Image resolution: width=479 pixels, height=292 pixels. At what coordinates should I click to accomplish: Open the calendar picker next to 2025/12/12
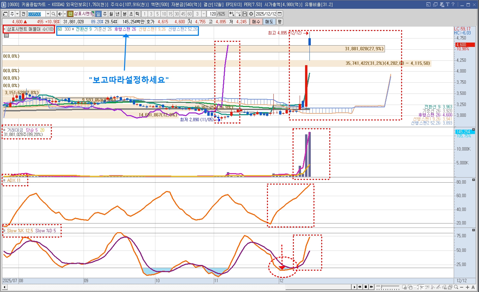279,14
